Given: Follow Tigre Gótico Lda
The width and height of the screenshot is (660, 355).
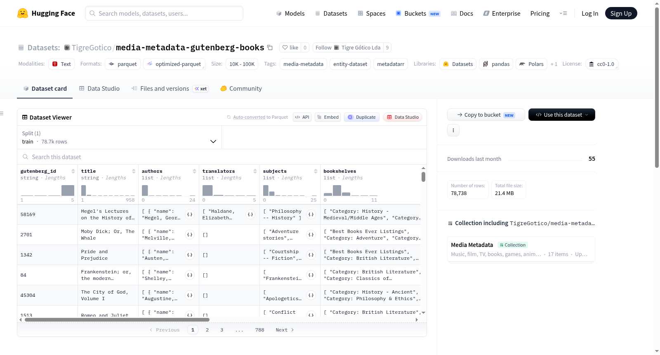Looking at the screenshot, I should click(348, 47).
